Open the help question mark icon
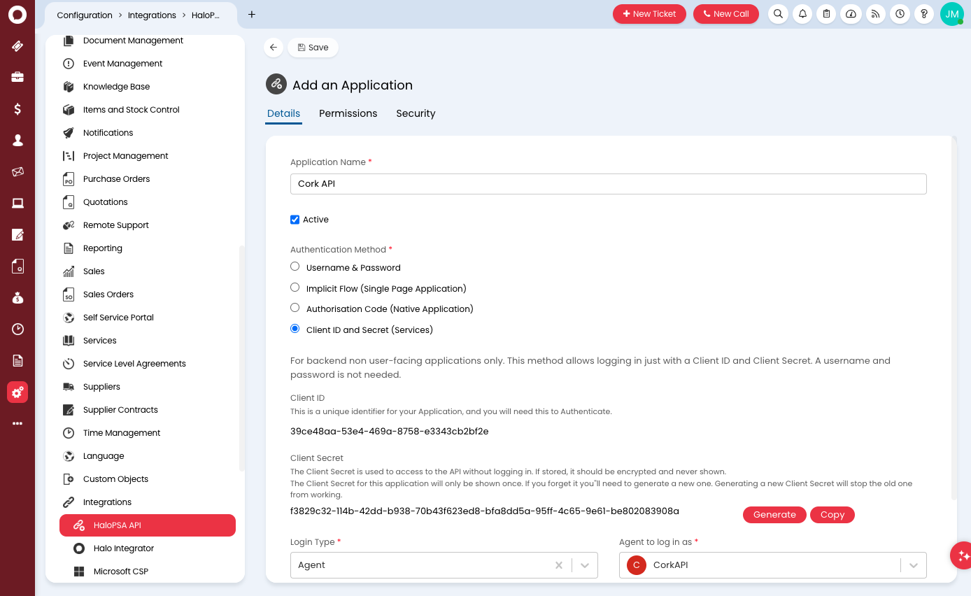The width and height of the screenshot is (971, 596). 924,14
